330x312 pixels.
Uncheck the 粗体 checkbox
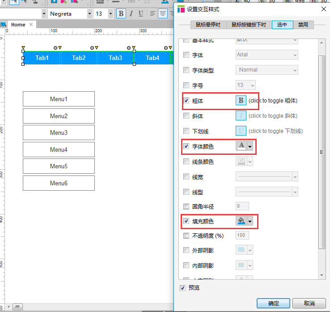[186, 100]
